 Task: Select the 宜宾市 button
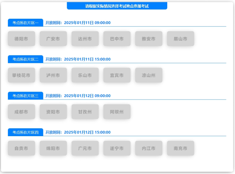click(117, 75)
